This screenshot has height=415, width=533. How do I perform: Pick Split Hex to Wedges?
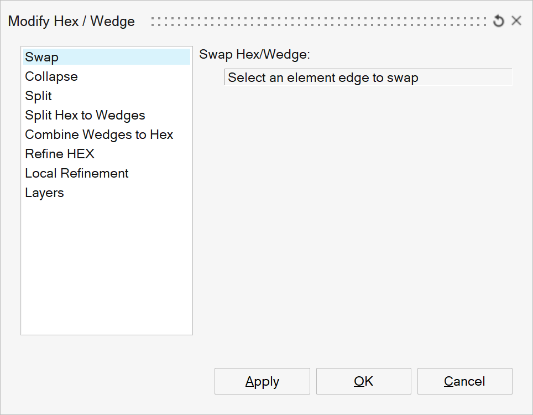[x=85, y=115]
